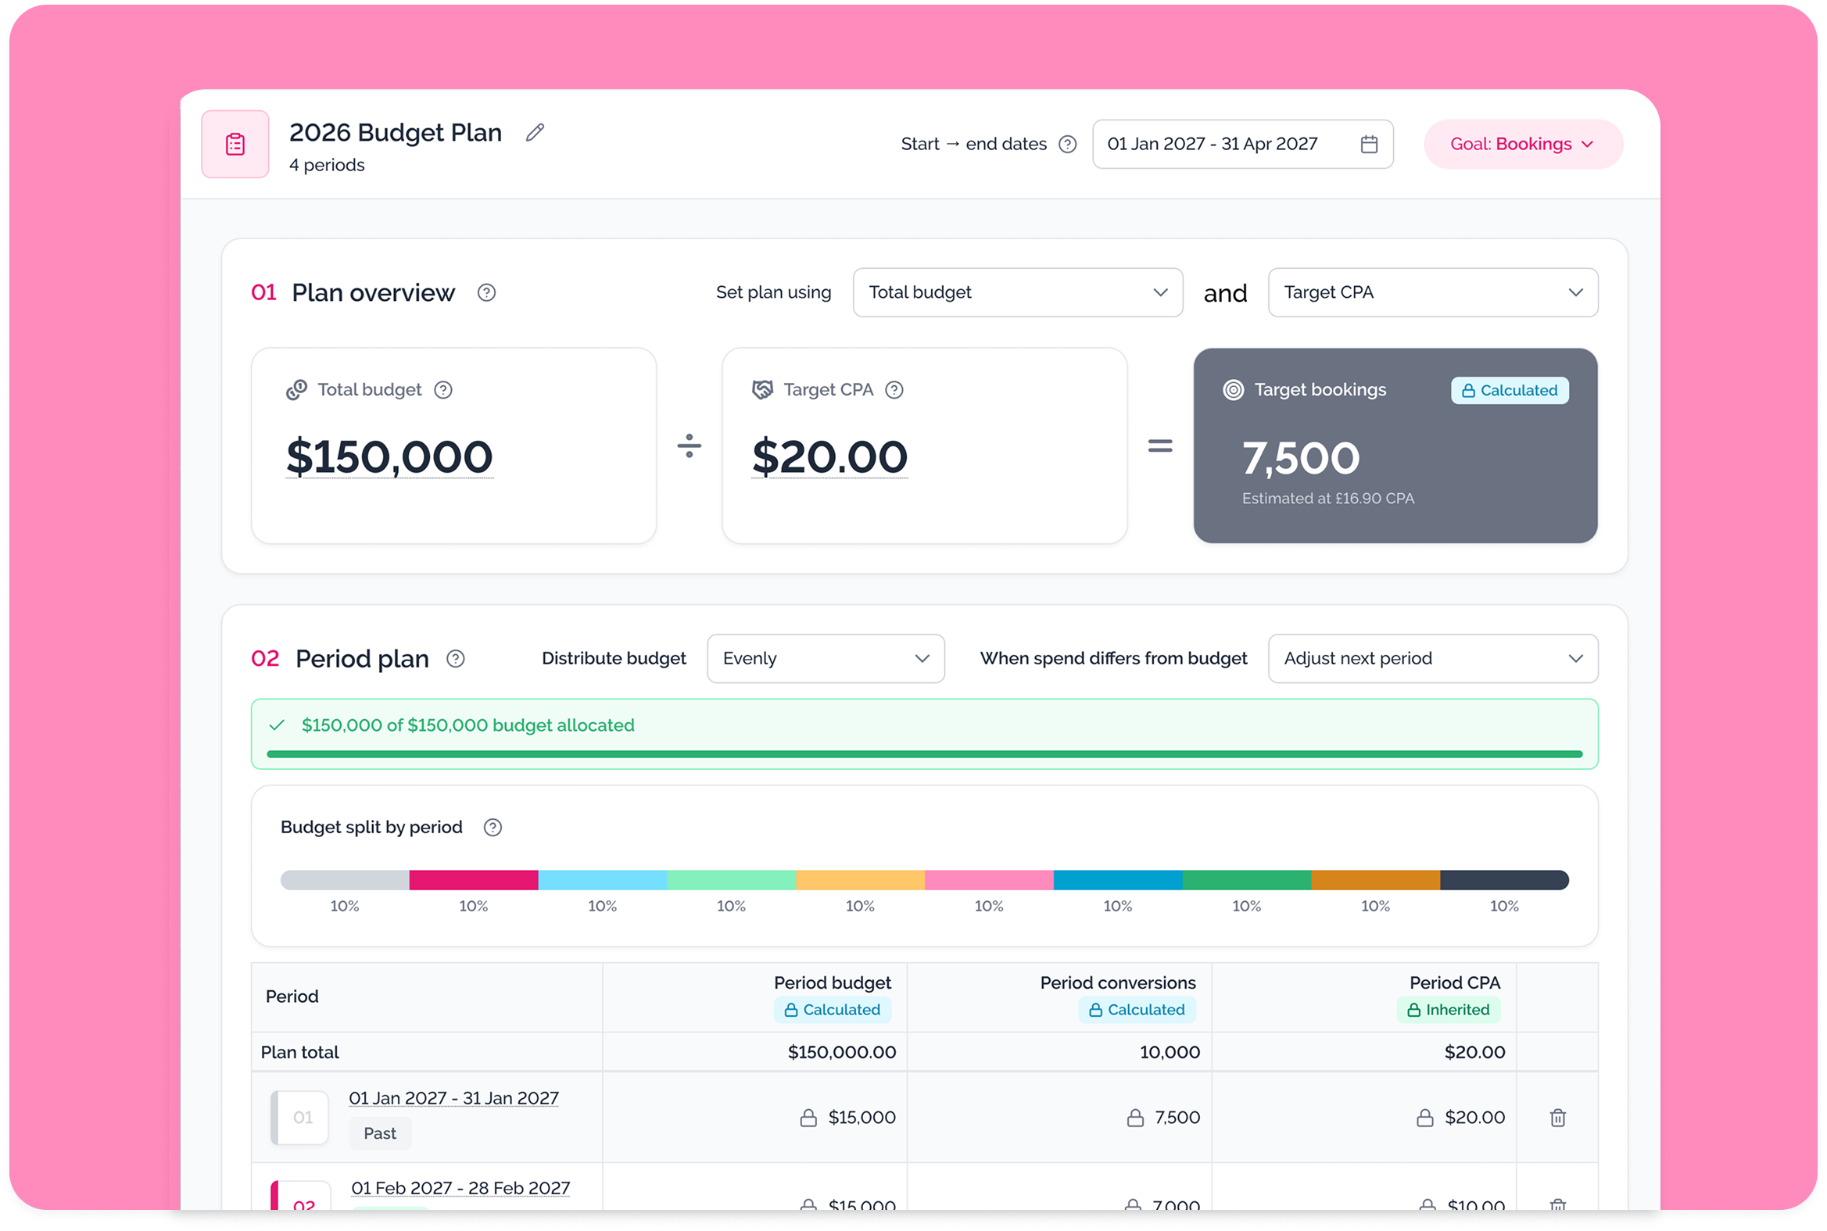Click the Past status tag
The height and width of the screenshot is (1231, 1827).
(380, 1133)
